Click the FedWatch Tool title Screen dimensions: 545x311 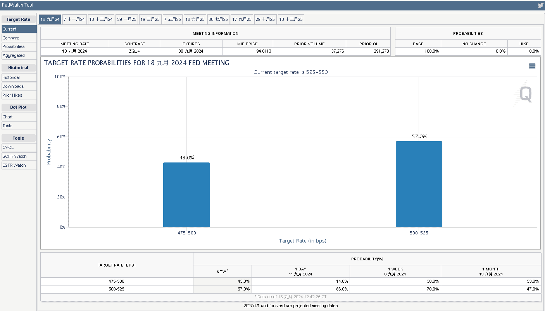pyautogui.click(x=17, y=5)
